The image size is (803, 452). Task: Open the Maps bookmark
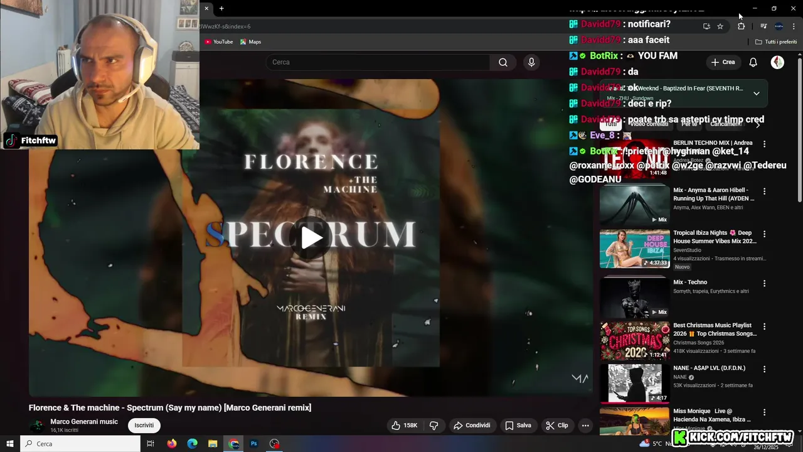pyautogui.click(x=250, y=42)
